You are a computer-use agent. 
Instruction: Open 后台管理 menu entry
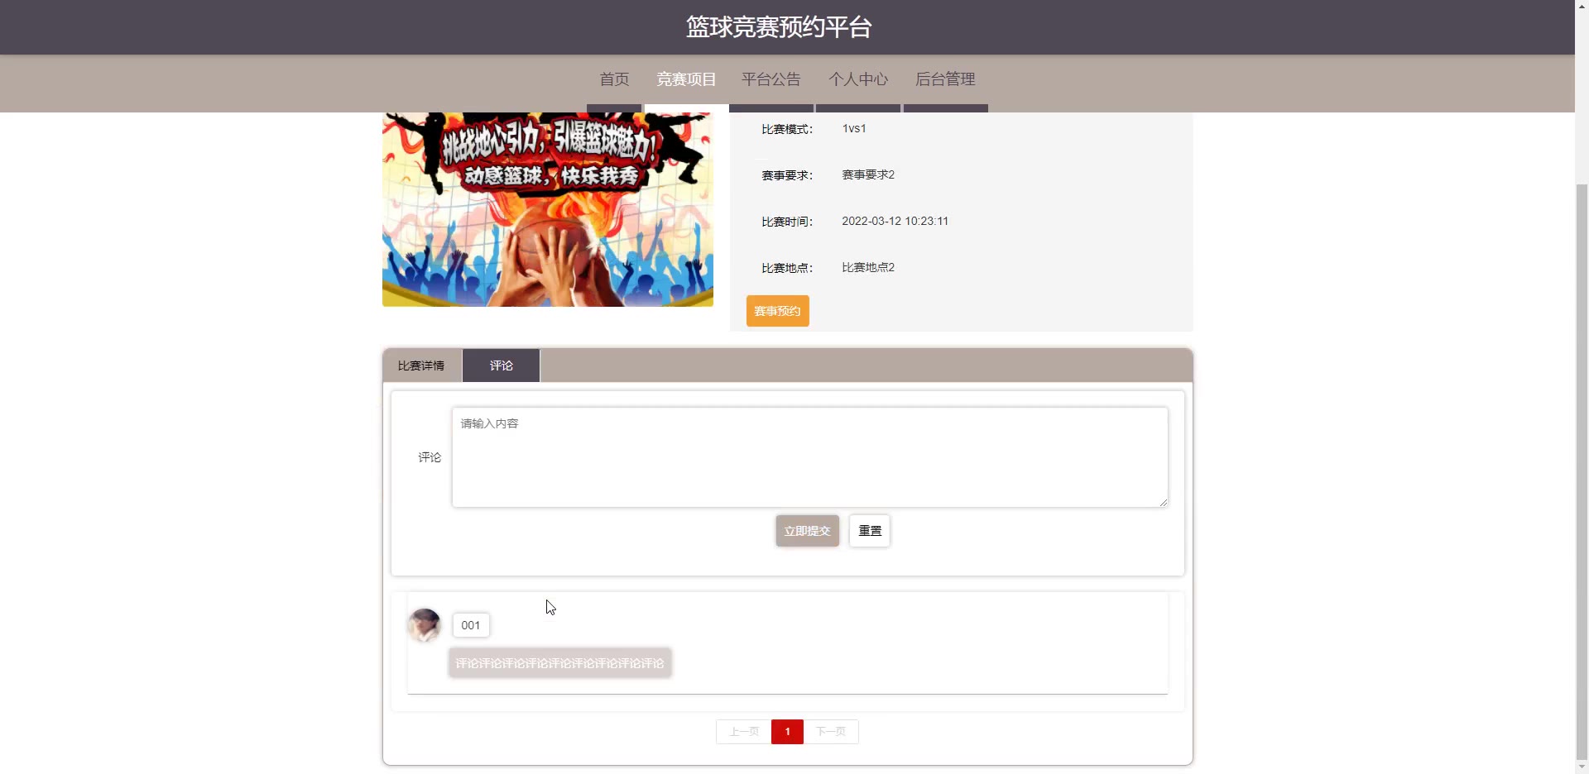point(945,79)
